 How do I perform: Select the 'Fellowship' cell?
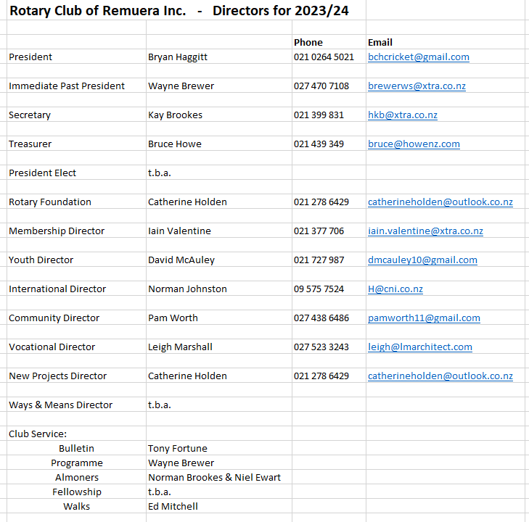tap(76, 492)
